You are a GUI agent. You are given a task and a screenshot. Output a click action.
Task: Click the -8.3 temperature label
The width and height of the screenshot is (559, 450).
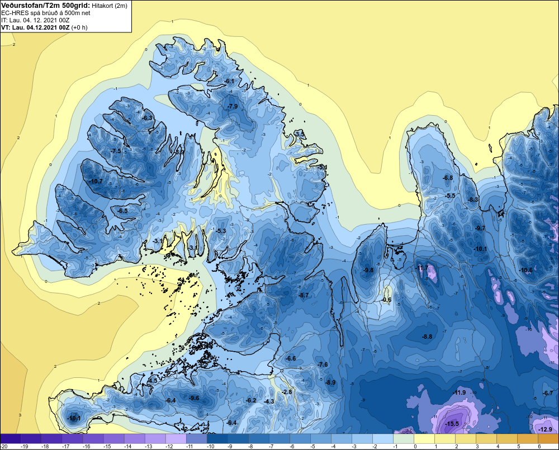pos(473,200)
